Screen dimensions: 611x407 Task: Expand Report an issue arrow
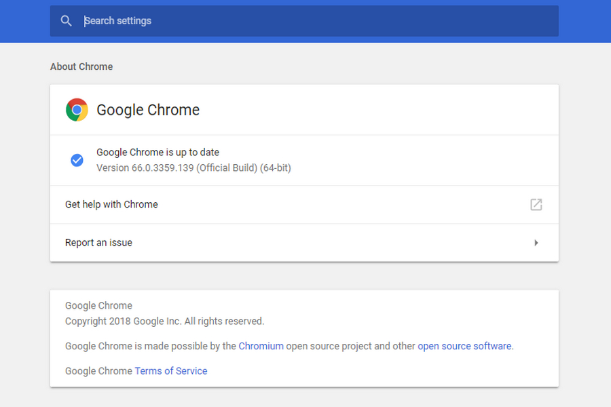[536, 243]
